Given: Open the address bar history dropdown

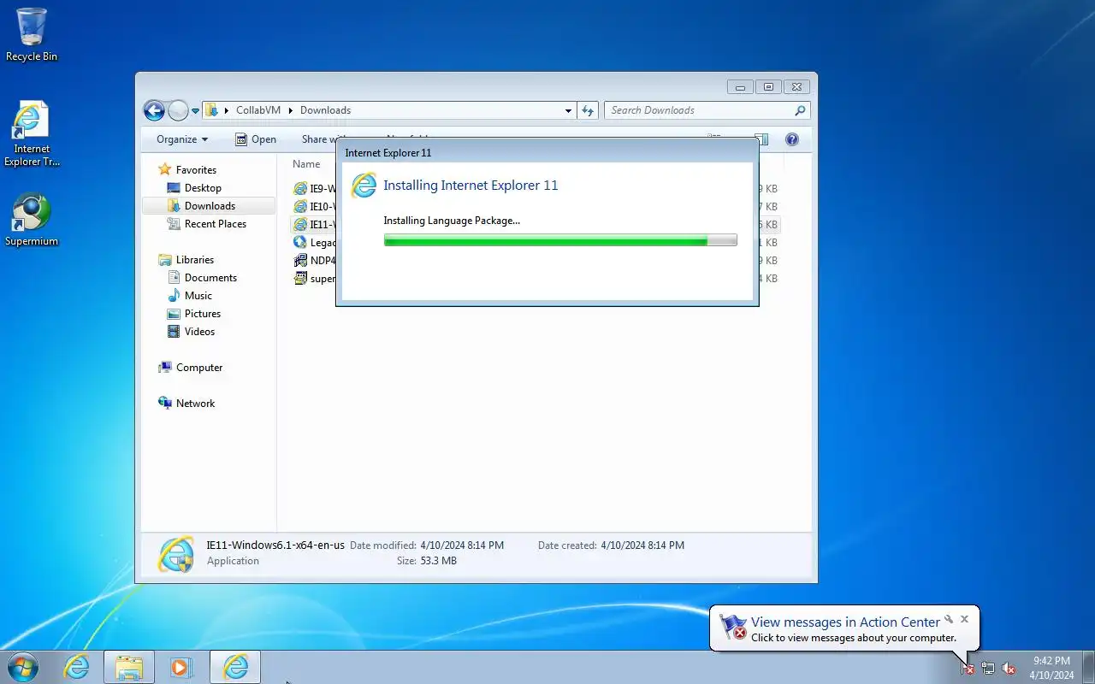Looking at the screenshot, I should (568, 110).
